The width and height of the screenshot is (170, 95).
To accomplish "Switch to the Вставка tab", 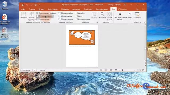I will coord(41,9).
